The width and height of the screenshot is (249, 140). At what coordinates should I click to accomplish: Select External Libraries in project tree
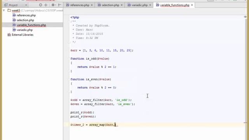tap(23, 35)
